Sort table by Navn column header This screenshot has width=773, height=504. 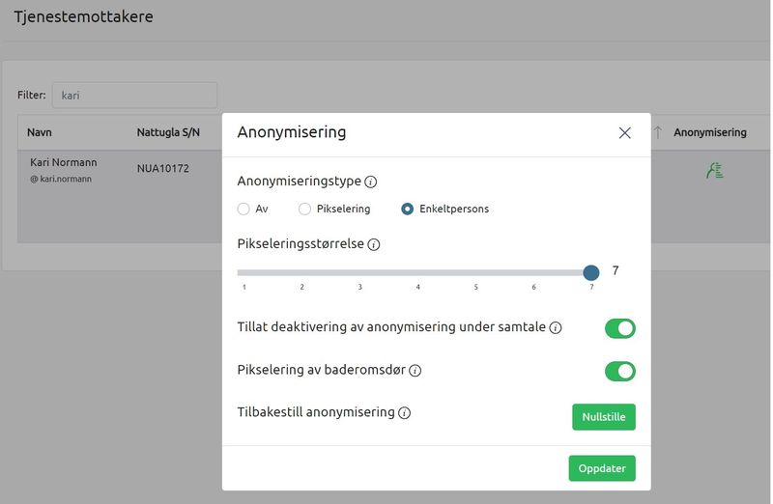(x=40, y=133)
